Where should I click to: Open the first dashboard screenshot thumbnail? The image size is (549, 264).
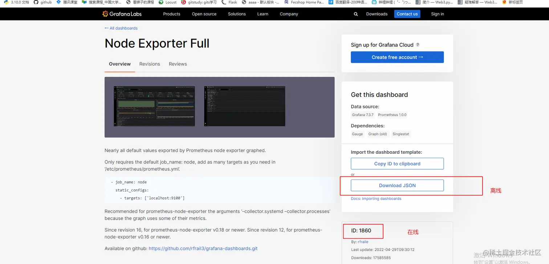[x=154, y=106]
